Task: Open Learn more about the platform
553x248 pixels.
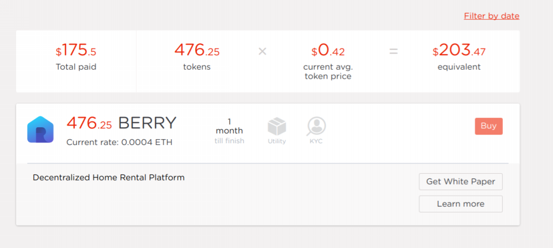Action: coord(461,204)
